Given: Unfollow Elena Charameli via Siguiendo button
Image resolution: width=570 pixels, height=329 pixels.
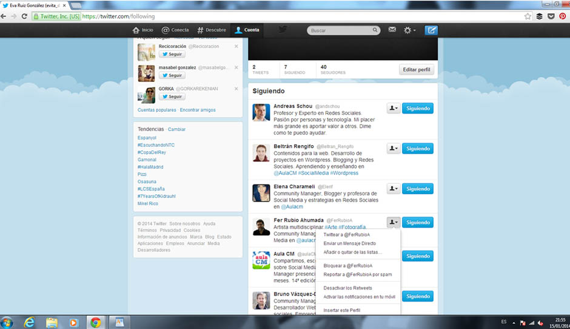Looking at the screenshot, I should tap(417, 189).
